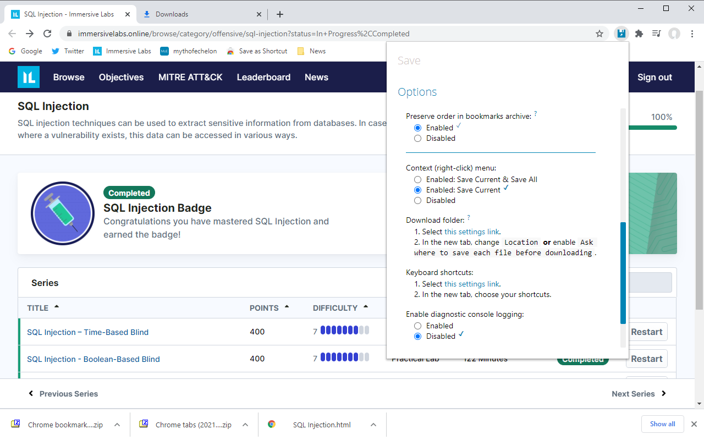
Task: Choose Enabled: Save Current & Save All
Action: click(x=418, y=180)
